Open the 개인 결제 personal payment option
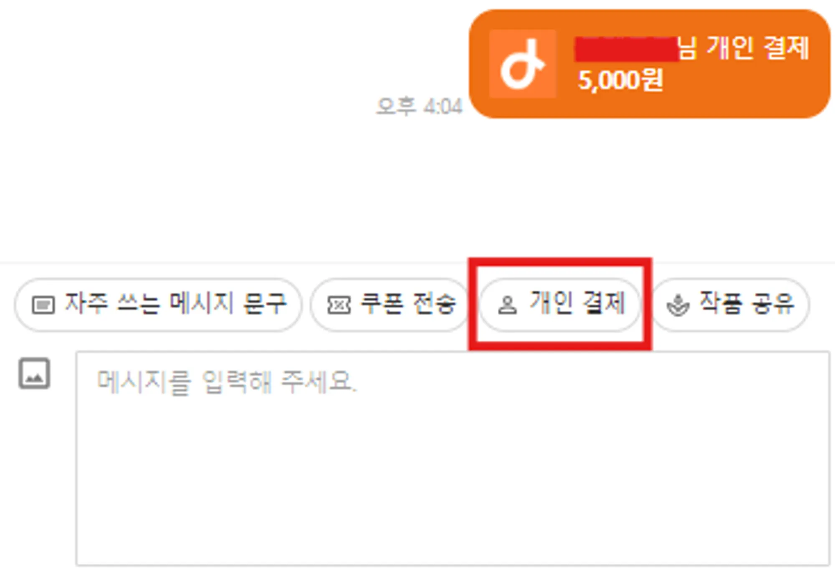The height and width of the screenshot is (571, 835). [x=560, y=305]
